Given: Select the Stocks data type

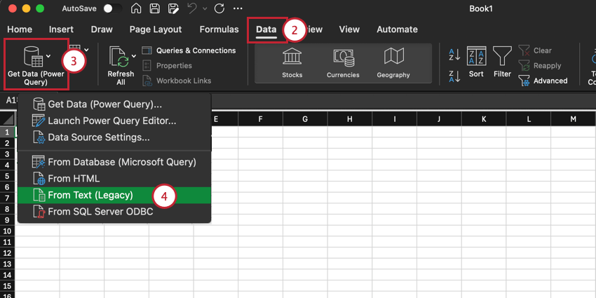Looking at the screenshot, I should point(292,62).
